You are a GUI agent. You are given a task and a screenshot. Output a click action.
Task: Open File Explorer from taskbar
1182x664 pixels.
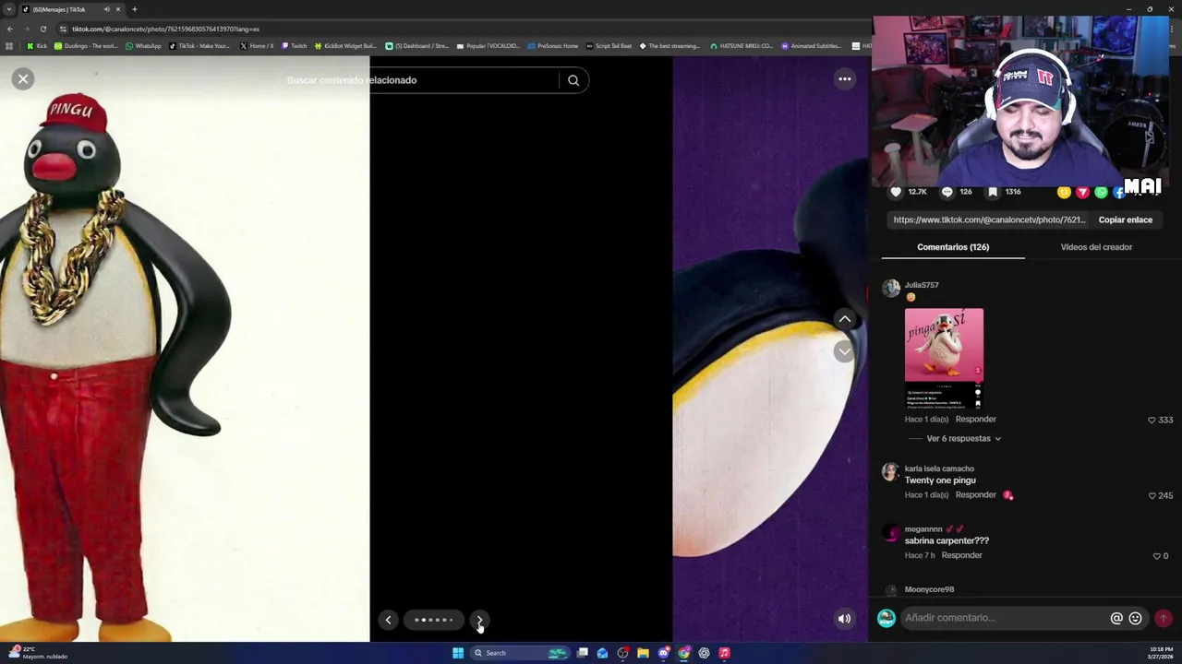643,653
